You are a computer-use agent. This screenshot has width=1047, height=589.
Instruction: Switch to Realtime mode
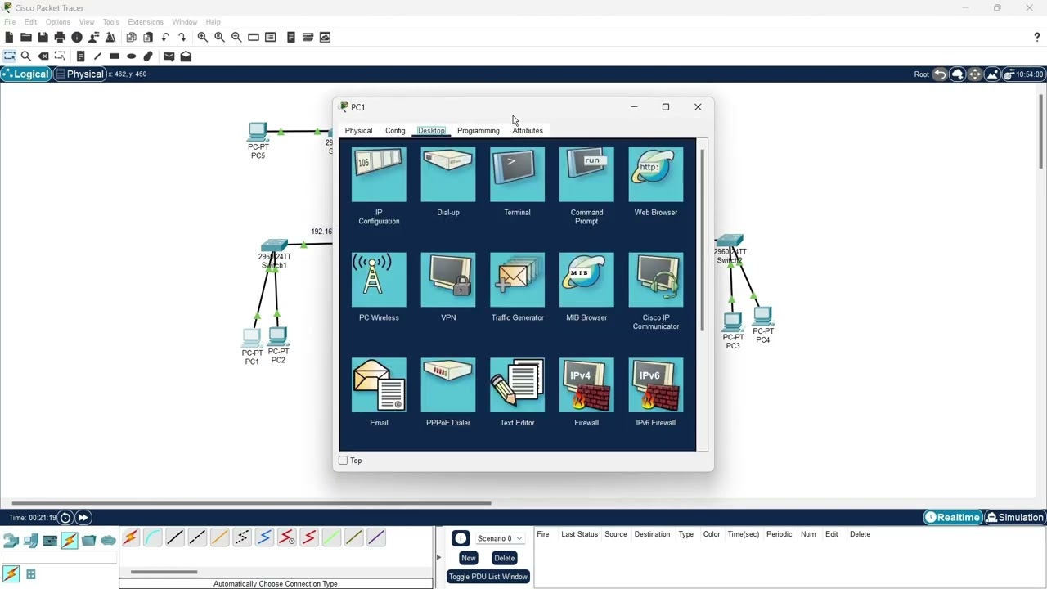[x=952, y=517]
